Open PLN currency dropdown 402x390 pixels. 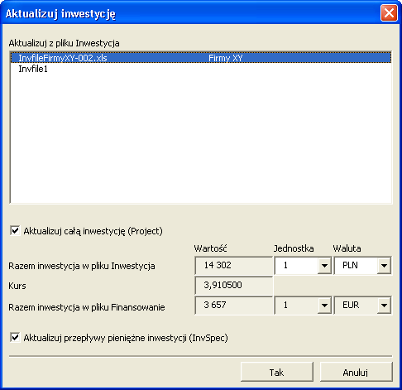(384, 266)
